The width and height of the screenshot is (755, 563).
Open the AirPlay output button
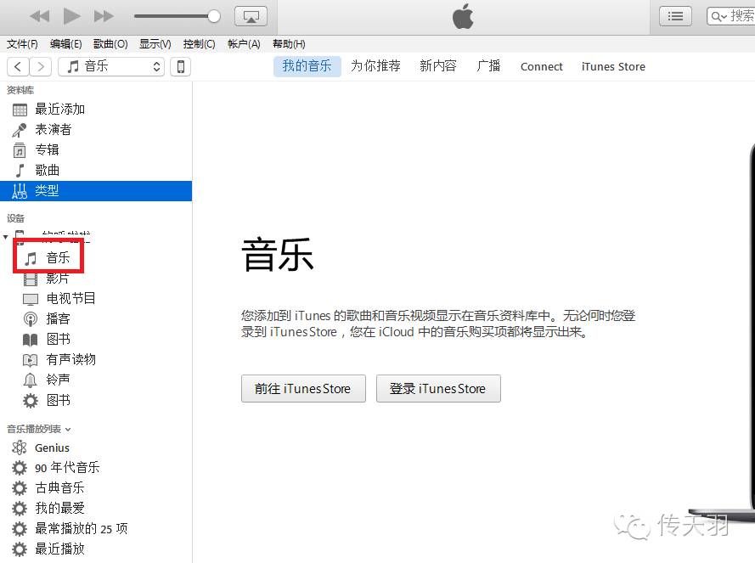(x=251, y=16)
